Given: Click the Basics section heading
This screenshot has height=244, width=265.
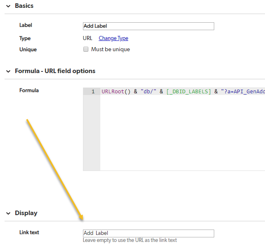Looking at the screenshot, I should (24, 6).
